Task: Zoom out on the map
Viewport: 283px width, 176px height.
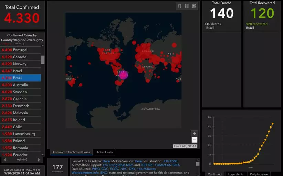Action: click(x=195, y=140)
